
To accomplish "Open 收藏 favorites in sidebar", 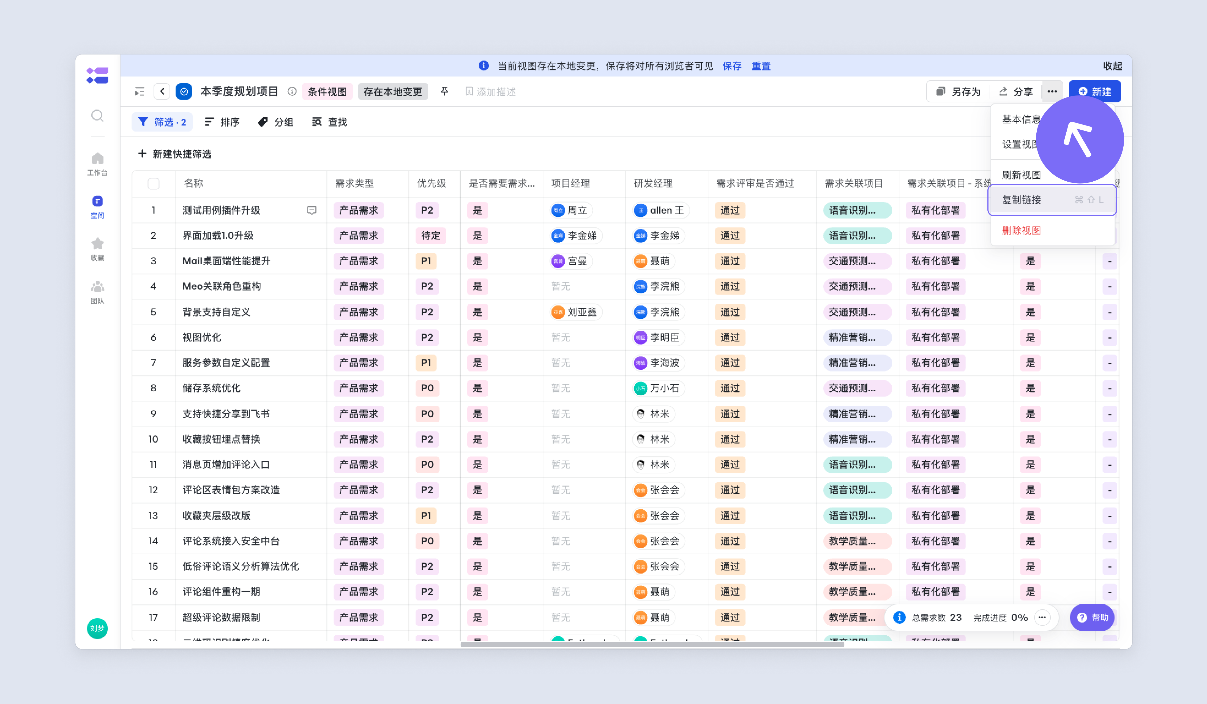I will pyautogui.click(x=97, y=250).
